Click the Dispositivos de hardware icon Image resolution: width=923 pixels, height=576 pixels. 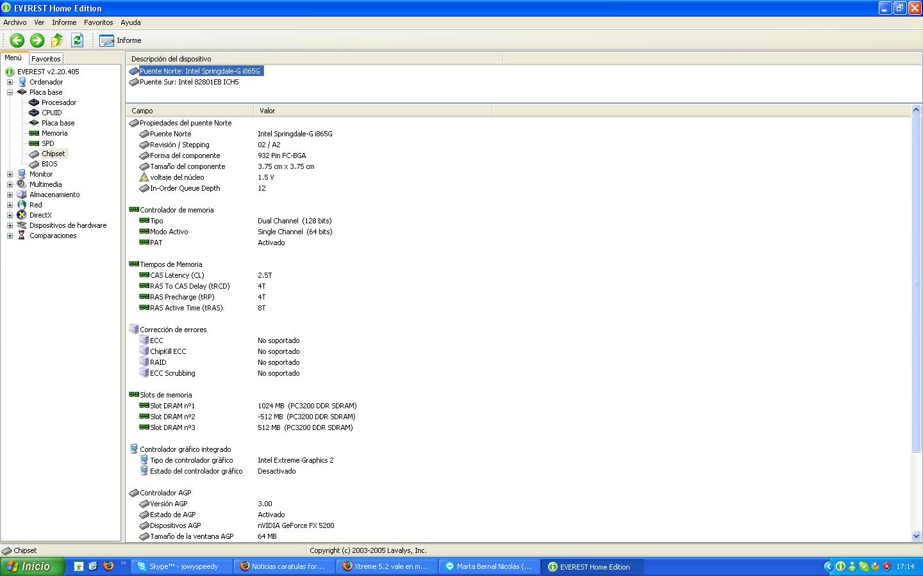22,225
